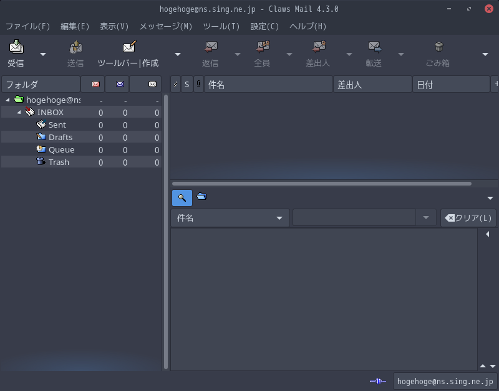The image size is (499, 391).
Task: Click the 送信 (send) toolbar icon
Action: tap(75, 47)
